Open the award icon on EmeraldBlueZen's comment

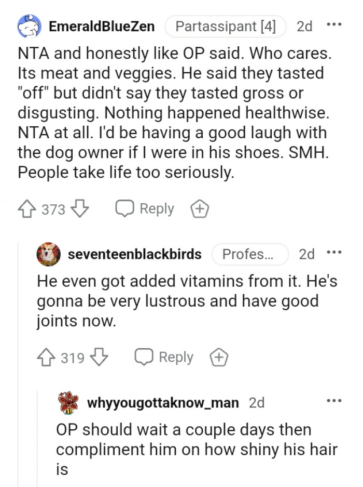click(199, 208)
